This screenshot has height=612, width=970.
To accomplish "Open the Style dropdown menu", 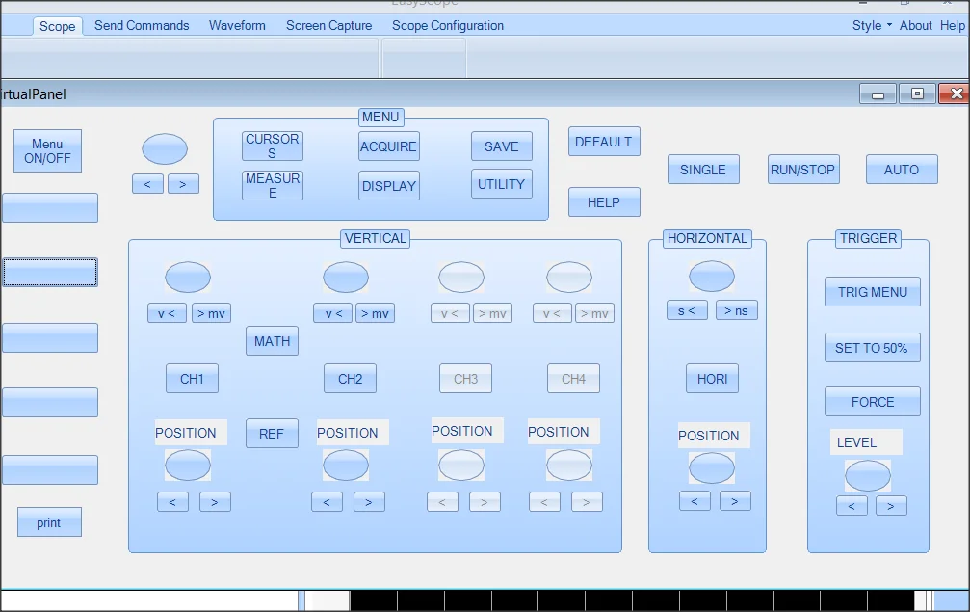I will 871,26.
